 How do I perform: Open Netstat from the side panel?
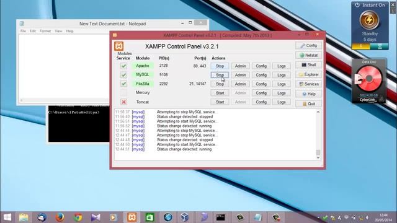[x=309, y=55]
